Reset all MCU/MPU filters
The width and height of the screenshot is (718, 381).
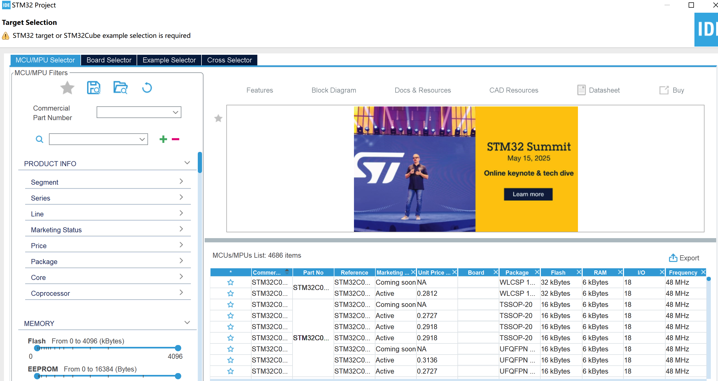click(147, 88)
